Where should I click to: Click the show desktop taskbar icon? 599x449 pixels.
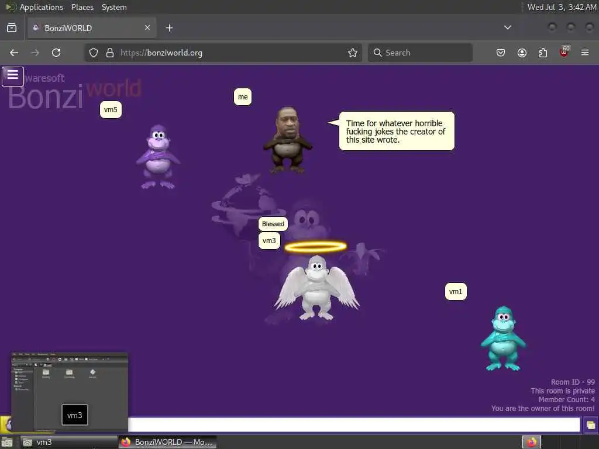(7, 443)
